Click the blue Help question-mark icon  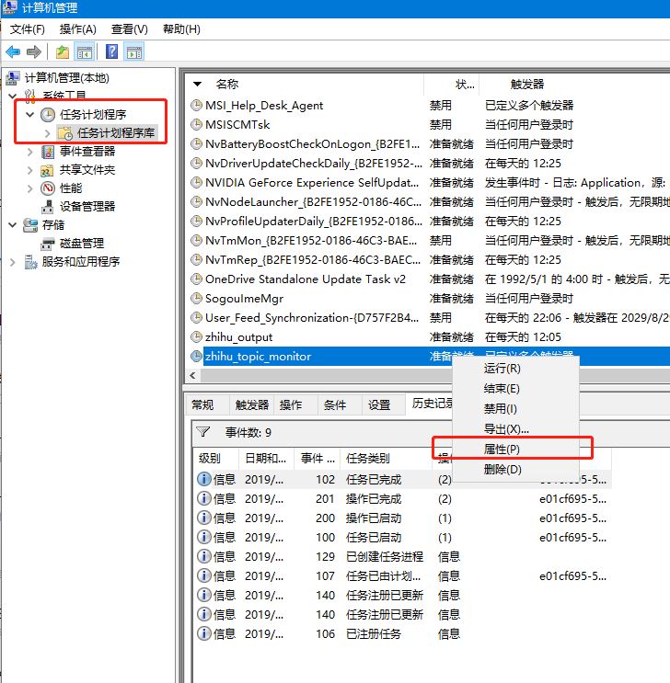(x=111, y=52)
